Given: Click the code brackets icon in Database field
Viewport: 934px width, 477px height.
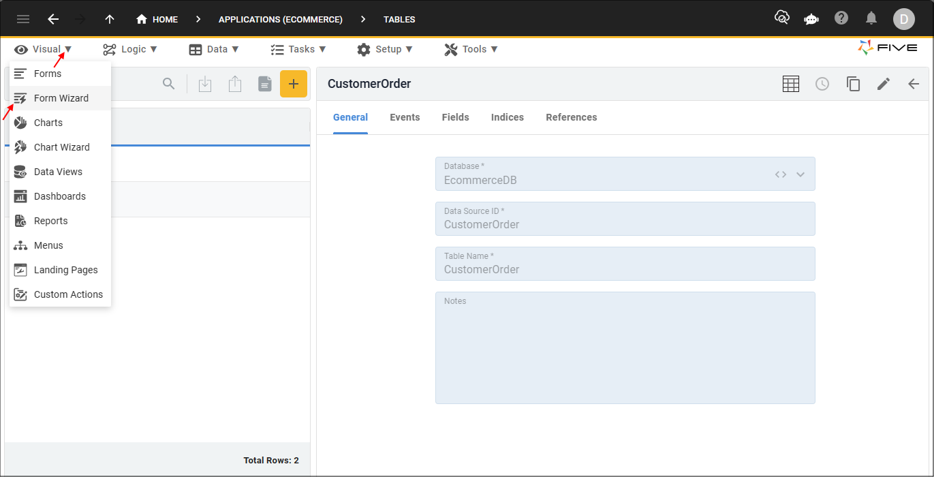Looking at the screenshot, I should click(781, 174).
